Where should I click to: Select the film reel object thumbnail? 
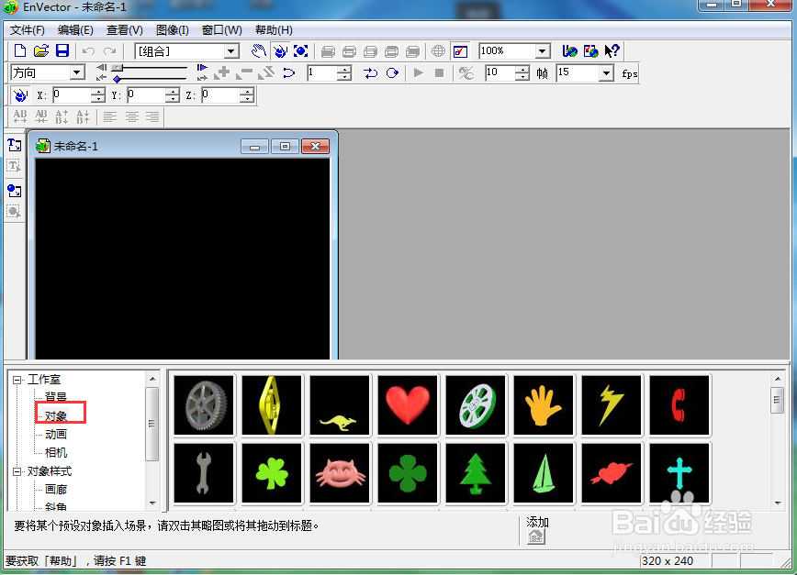pyautogui.click(x=476, y=405)
